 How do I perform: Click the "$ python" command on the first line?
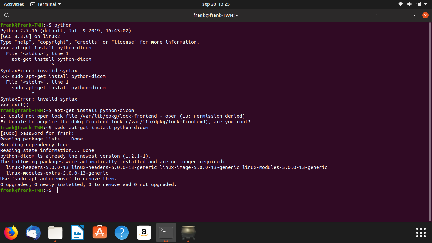[60, 25]
